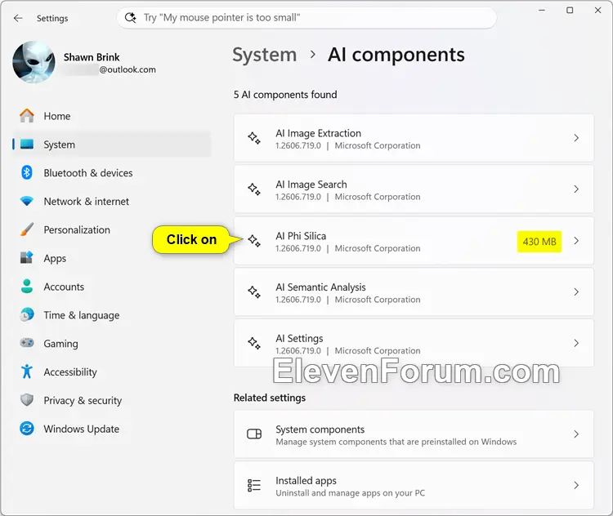
Task: Click 'AI components' page title
Action: (396, 55)
